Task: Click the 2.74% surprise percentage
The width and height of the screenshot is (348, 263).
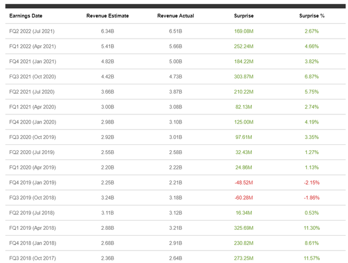Action: [312, 107]
